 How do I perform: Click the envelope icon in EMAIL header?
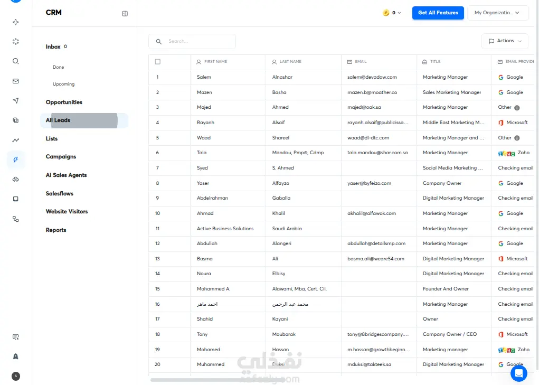[349, 62]
